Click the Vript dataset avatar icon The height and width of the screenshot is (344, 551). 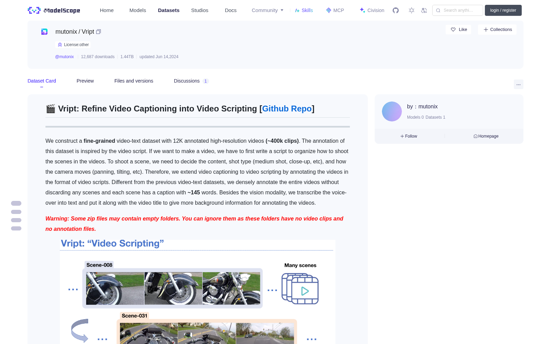click(x=44, y=32)
